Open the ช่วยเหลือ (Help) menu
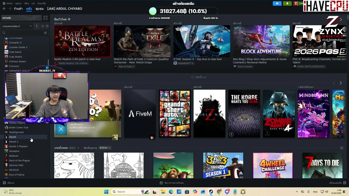 pos(41,3)
